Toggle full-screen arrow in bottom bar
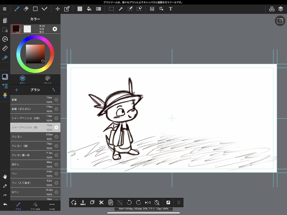287x215 pixels. point(168,202)
